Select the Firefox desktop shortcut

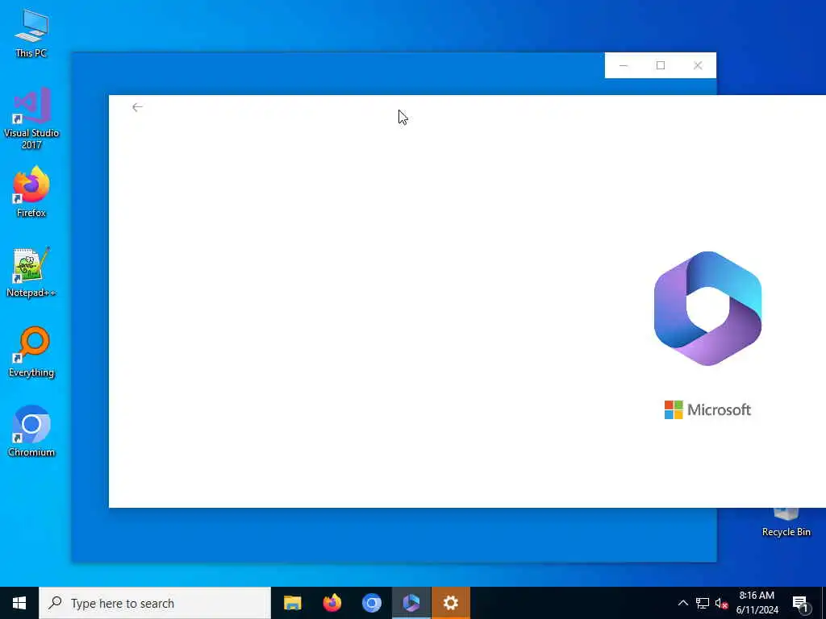[31, 192]
